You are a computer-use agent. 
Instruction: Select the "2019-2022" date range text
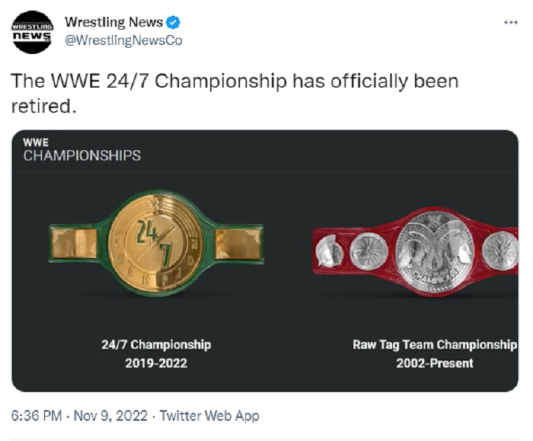coord(156,363)
